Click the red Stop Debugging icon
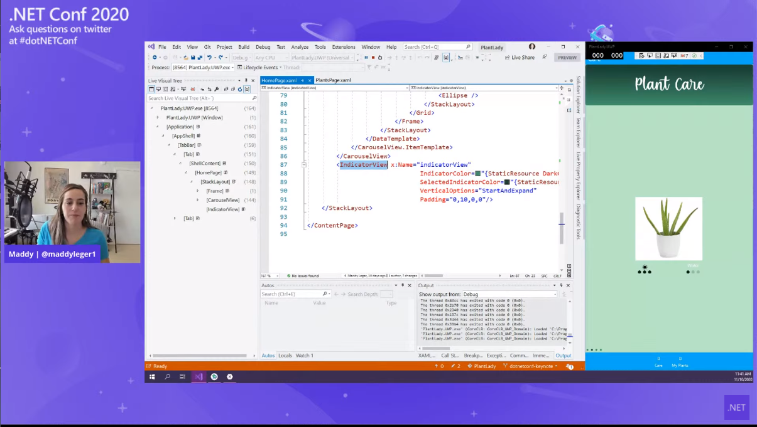Viewport: 757px width, 427px height. coord(373,58)
